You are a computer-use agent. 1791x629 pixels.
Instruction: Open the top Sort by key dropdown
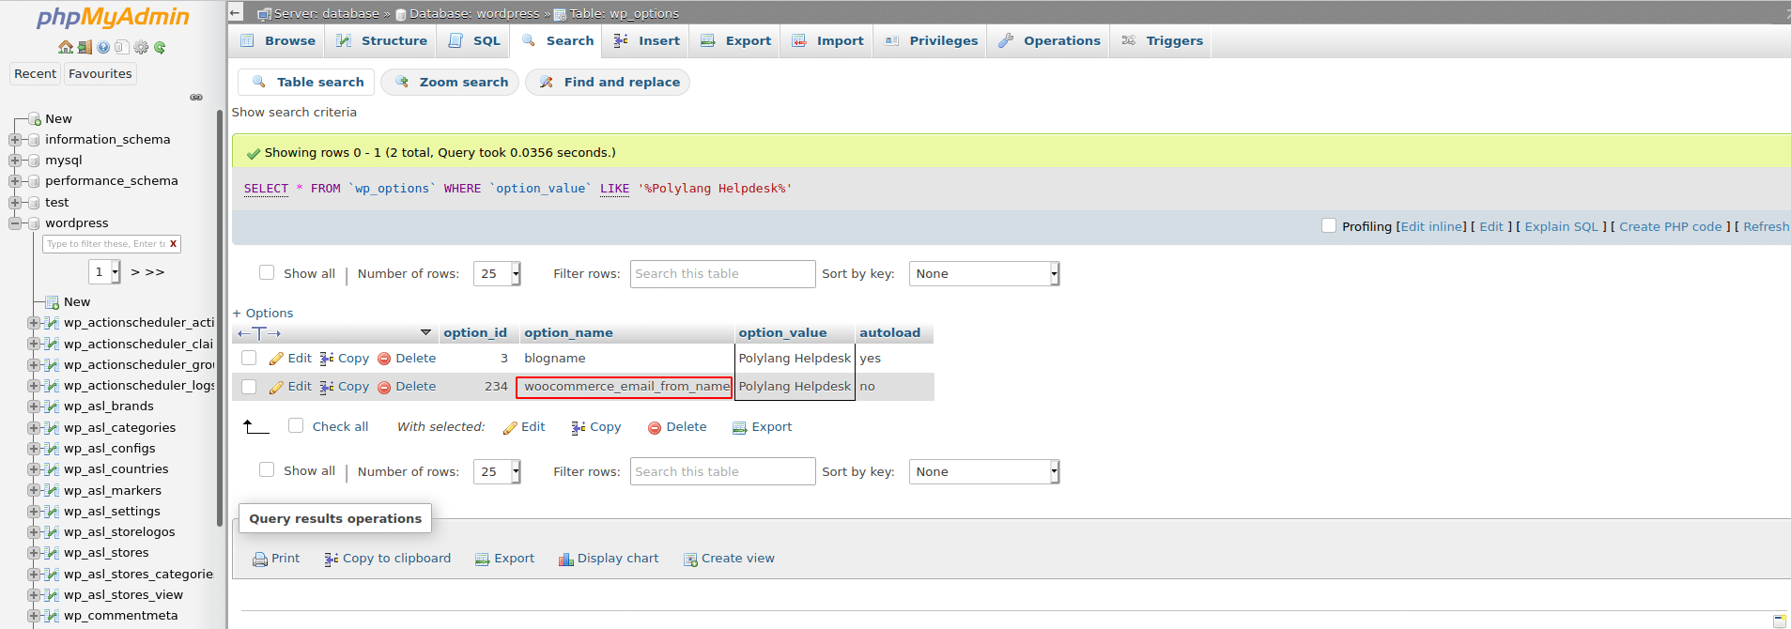[x=984, y=273]
